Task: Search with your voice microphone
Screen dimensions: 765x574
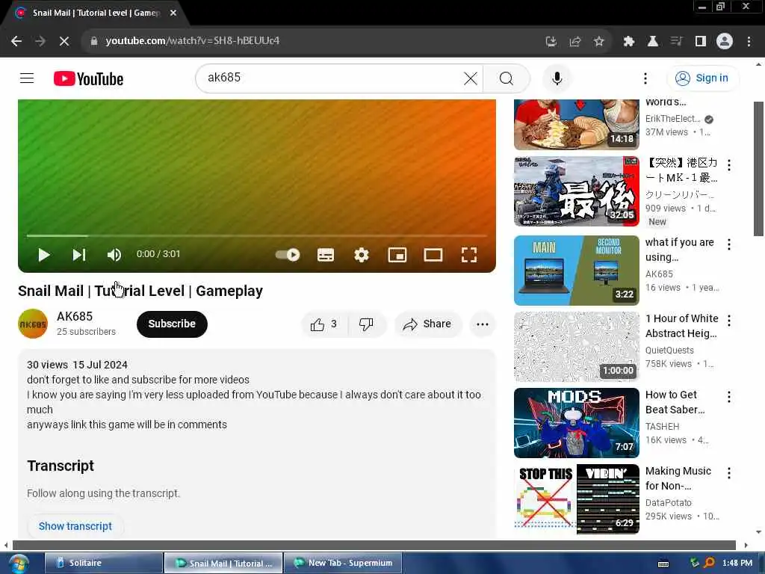Action: (557, 78)
